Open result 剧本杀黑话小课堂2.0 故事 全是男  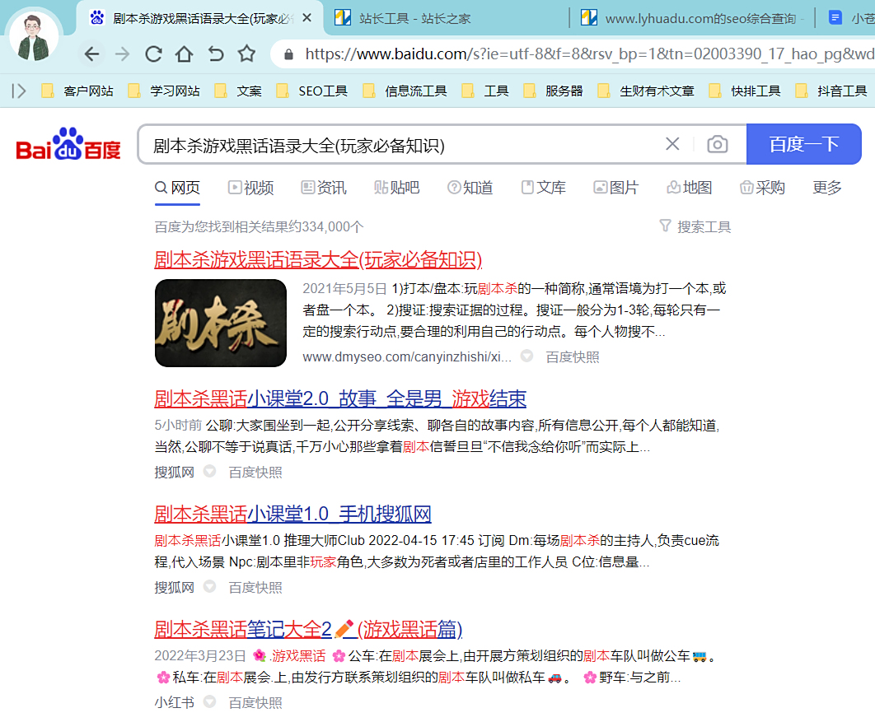(340, 398)
